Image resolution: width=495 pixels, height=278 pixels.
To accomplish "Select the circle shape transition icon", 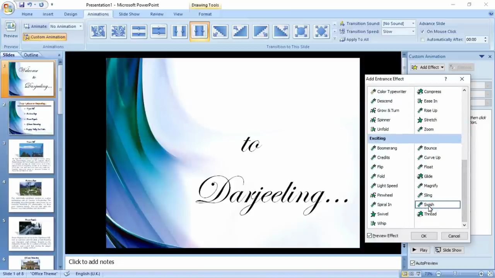I will click(x=301, y=31).
